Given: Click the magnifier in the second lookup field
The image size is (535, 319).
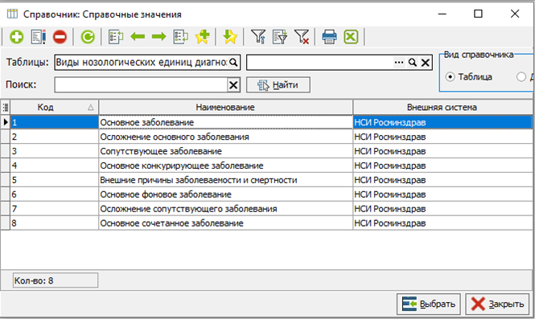Looking at the screenshot, I should [x=413, y=63].
